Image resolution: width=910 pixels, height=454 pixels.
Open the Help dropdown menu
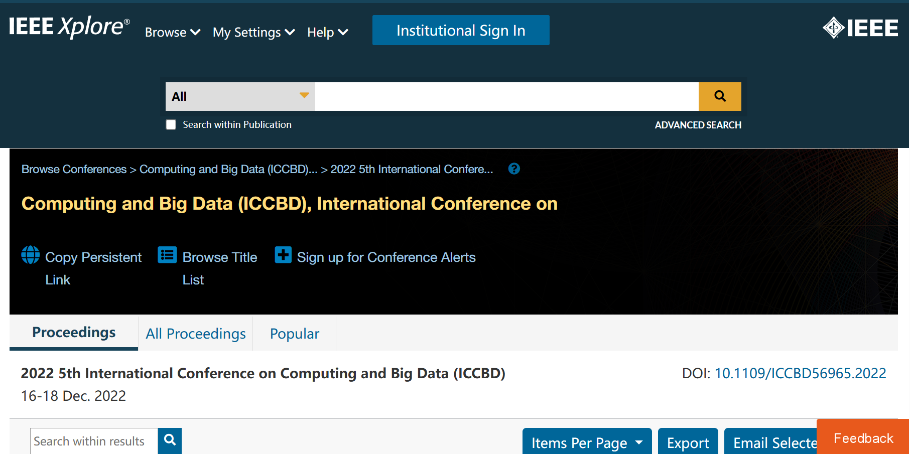tap(327, 32)
